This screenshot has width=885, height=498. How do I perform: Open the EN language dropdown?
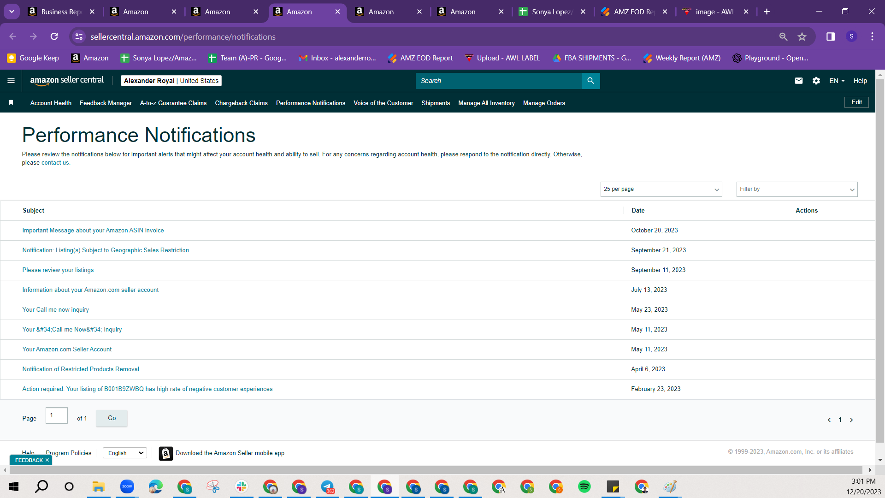tap(837, 81)
